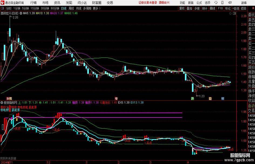The height and width of the screenshot is (164, 255).
Task: Click the 证券交易未登录 login link
Action: tap(148, 3)
